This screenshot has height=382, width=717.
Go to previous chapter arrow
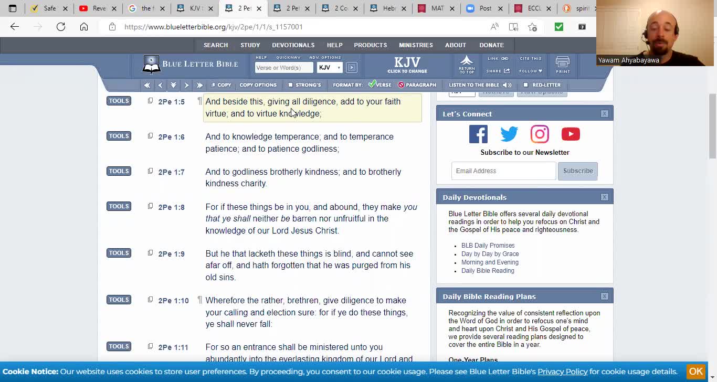(160, 85)
